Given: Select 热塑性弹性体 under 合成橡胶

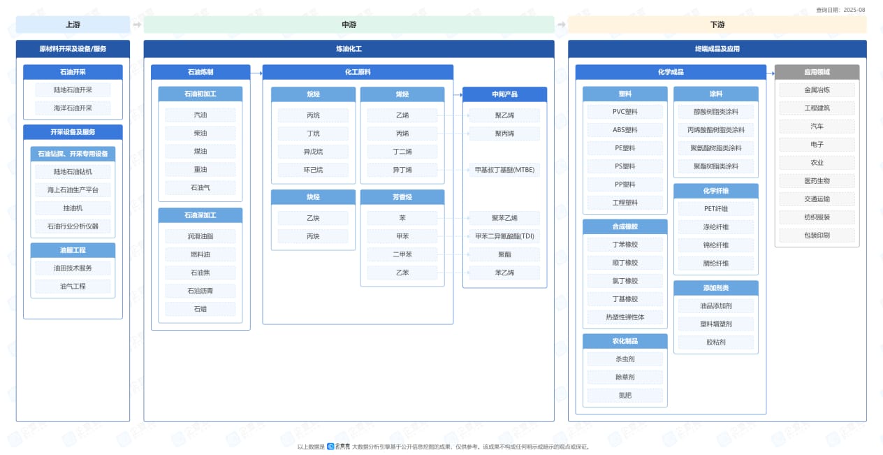Looking at the screenshot, I should (625, 317).
